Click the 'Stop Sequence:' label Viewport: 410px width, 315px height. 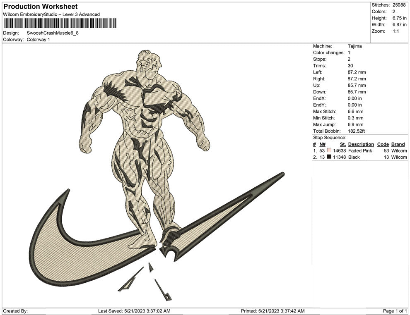330,138
